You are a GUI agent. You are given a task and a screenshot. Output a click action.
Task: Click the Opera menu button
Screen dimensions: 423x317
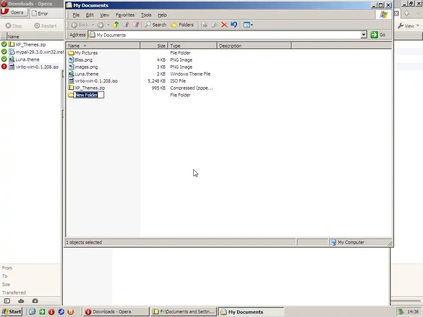[14, 12]
